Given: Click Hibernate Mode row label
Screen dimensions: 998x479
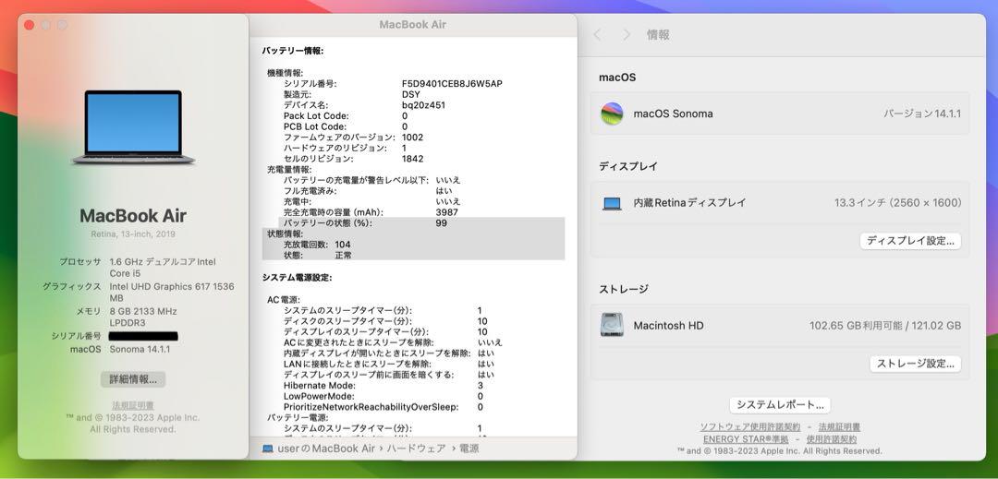Looking at the screenshot, I should click(320, 386).
